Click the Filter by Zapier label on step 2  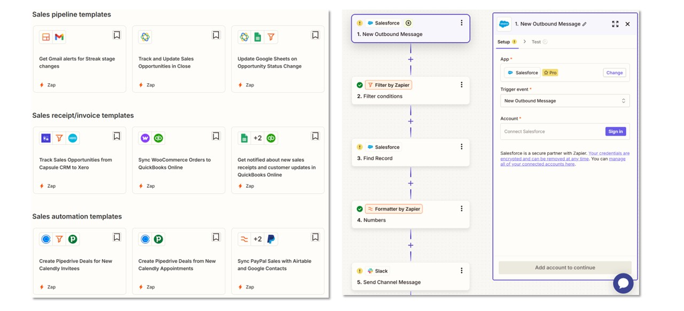(388, 85)
